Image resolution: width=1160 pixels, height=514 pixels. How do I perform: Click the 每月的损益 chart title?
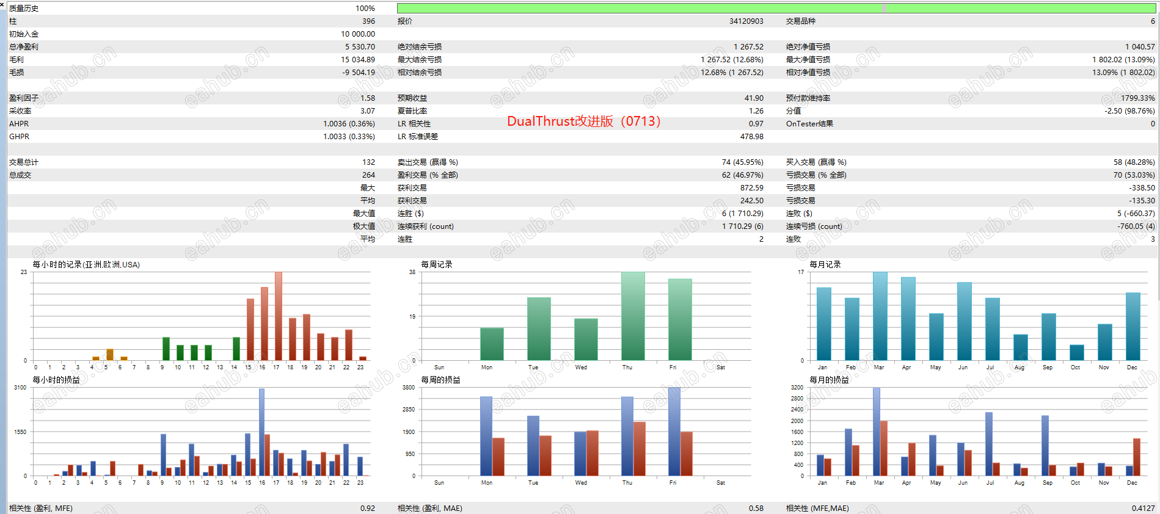tap(829, 380)
